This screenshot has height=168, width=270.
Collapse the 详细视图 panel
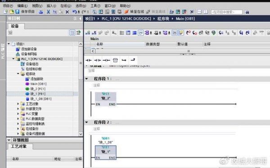[x=9, y=140]
